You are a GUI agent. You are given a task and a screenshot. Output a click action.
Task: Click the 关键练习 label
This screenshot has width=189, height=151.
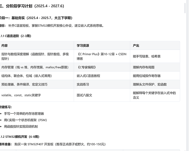6,107
